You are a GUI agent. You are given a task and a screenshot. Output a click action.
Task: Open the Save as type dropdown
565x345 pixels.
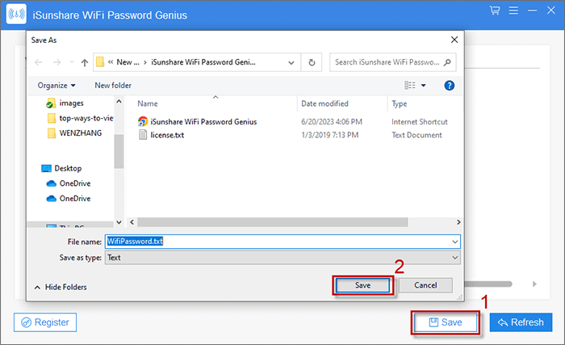coord(455,257)
